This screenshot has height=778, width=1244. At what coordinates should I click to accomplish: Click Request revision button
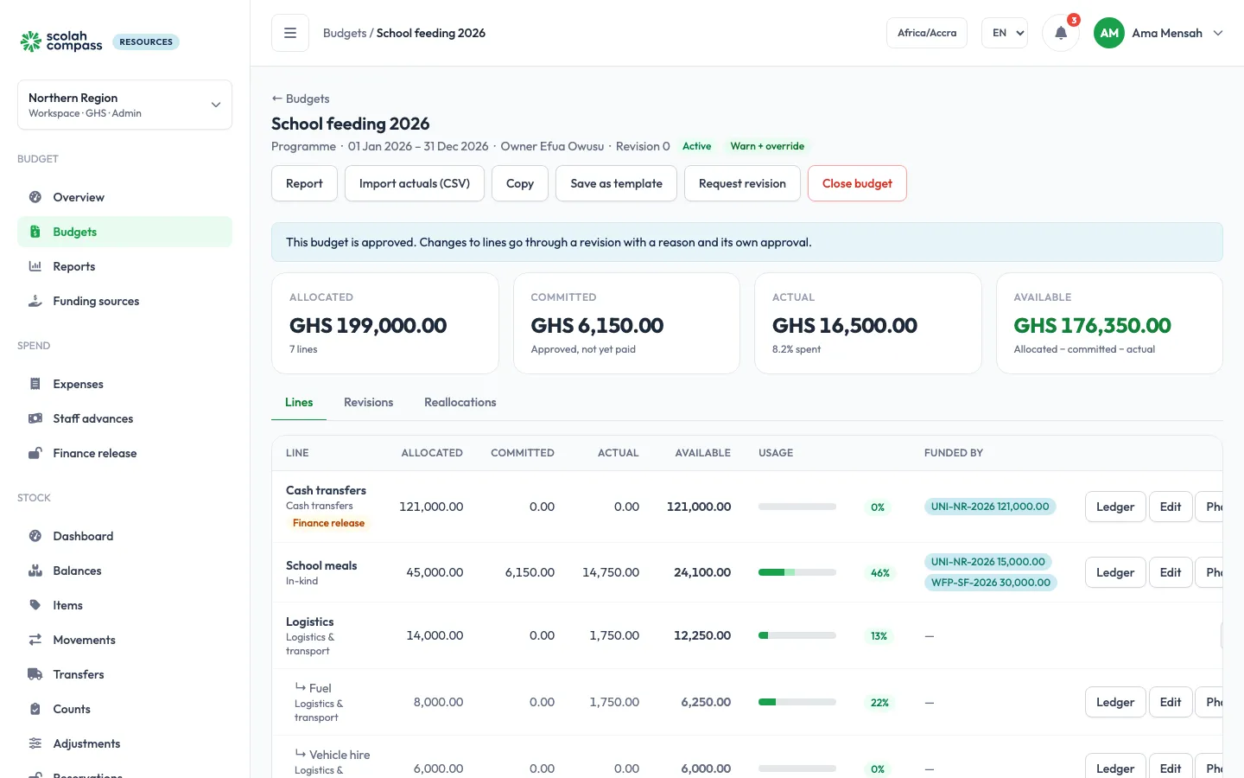(742, 183)
